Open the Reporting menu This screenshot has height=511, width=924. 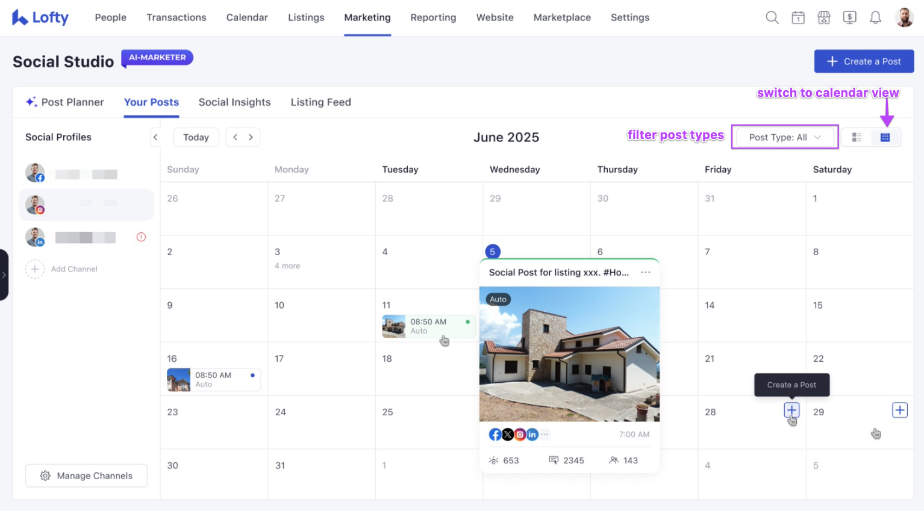(433, 17)
